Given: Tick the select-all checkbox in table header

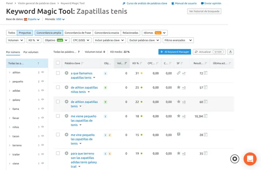Looking at the screenshot, I should [x=58, y=63].
